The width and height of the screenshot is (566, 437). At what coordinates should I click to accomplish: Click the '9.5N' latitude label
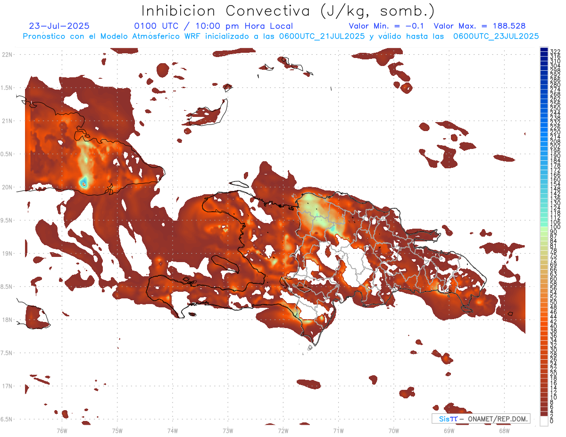coord(7,221)
